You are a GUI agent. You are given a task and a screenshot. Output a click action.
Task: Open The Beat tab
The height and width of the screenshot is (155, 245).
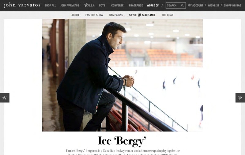(x=167, y=15)
